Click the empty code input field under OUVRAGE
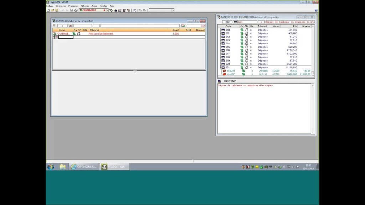The width and height of the screenshot is (365, 205). (66, 37)
